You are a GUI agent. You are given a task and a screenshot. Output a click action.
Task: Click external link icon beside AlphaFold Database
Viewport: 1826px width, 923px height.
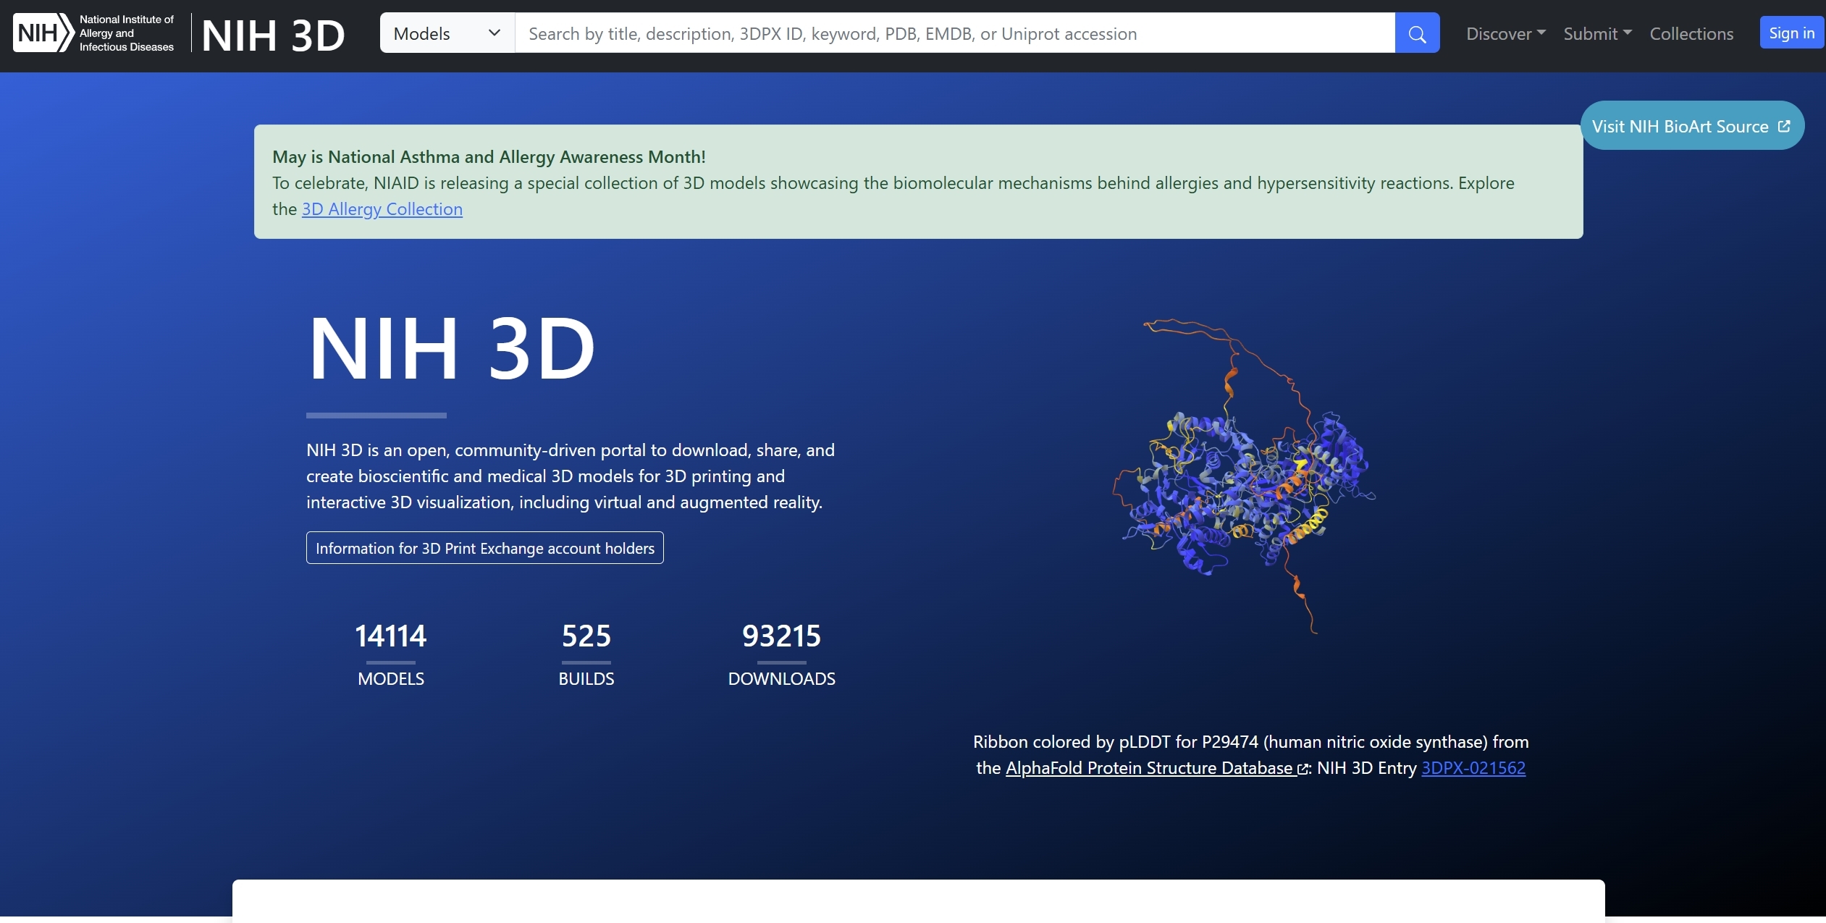pyautogui.click(x=1303, y=769)
